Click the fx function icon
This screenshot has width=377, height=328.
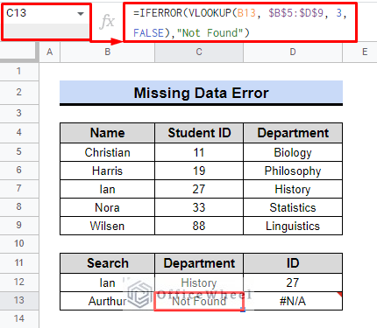[x=107, y=22]
